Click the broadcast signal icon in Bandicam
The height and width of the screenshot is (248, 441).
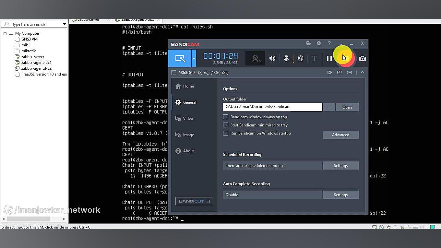coord(349,73)
